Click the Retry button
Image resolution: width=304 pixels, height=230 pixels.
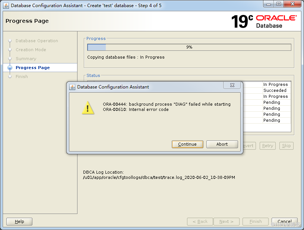(267, 146)
